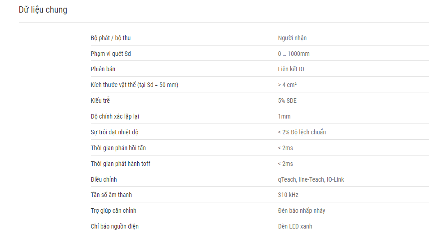Select the '310 kHz' value
The image size is (429, 238).
coord(288,195)
